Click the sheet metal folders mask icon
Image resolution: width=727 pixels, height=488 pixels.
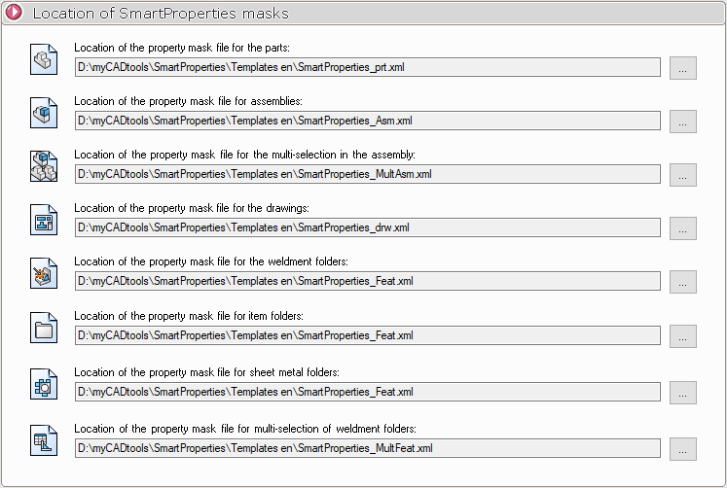[x=44, y=384]
